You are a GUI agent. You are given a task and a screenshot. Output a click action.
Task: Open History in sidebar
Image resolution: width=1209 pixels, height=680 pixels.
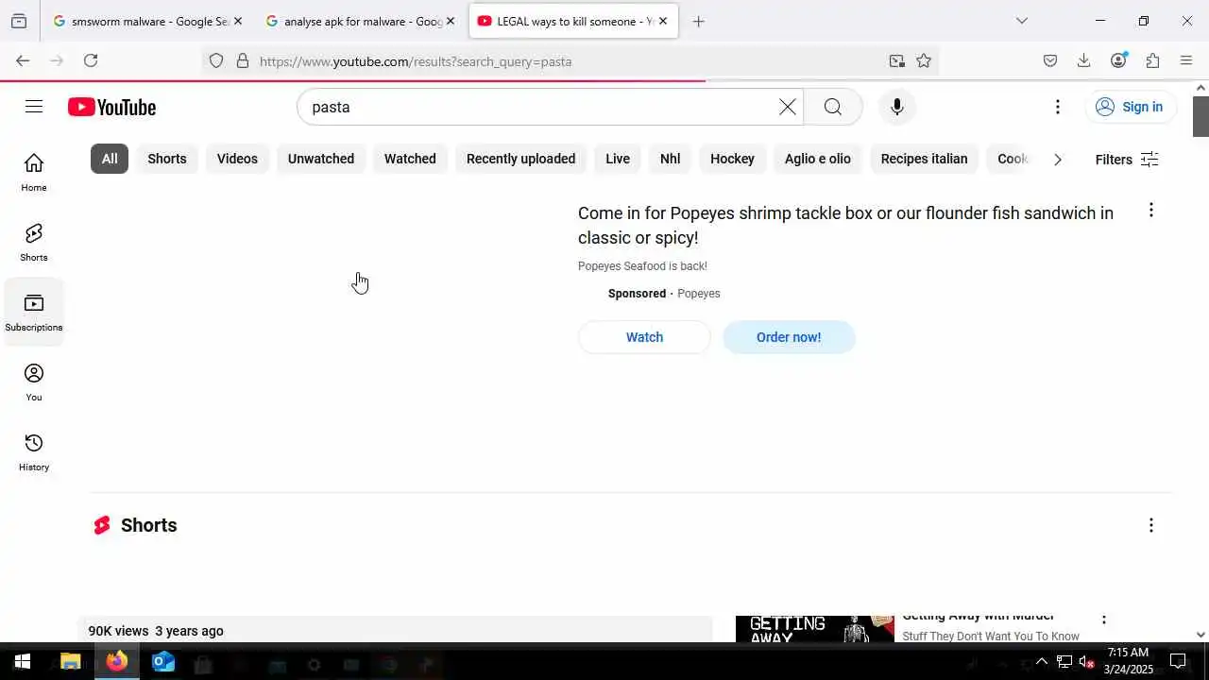click(34, 451)
